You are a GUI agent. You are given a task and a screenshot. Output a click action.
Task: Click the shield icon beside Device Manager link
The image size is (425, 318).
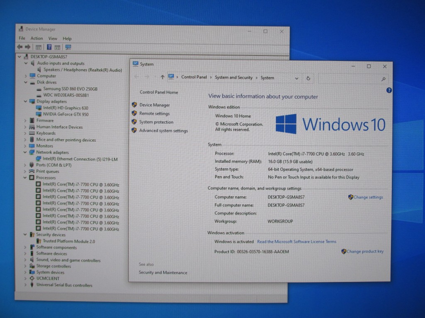[x=134, y=105]
